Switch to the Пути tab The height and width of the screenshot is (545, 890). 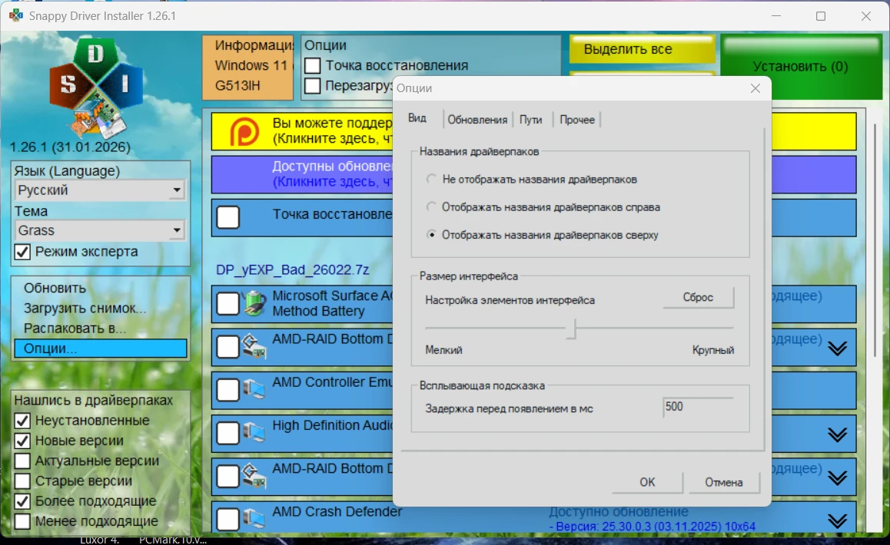pos(530,120)
